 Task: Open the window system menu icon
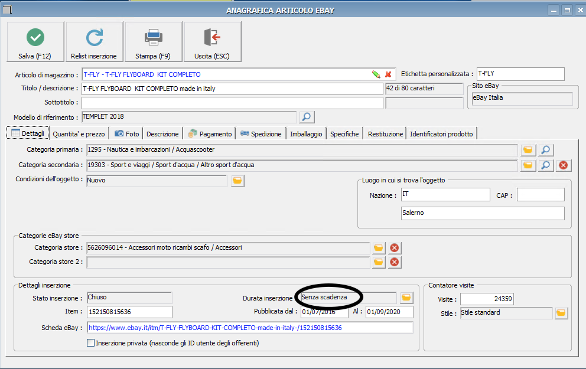pos(8,9)
